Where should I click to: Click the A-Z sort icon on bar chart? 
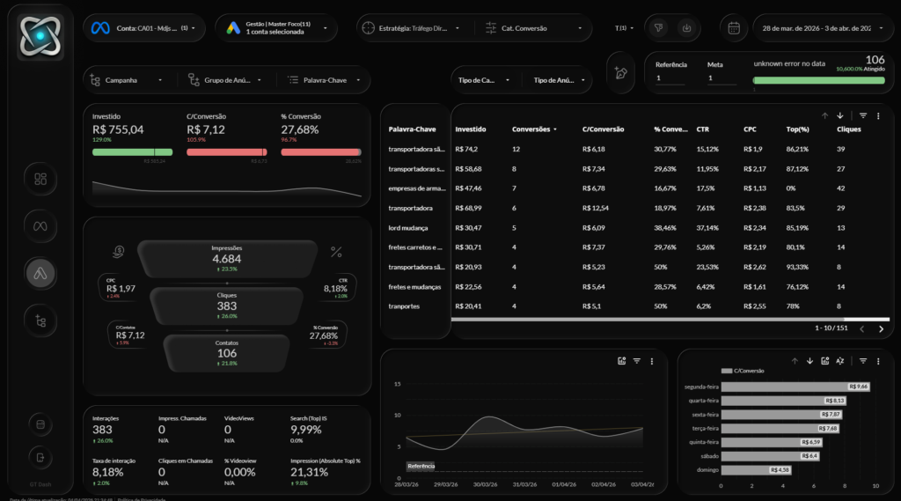coord(840,361)
